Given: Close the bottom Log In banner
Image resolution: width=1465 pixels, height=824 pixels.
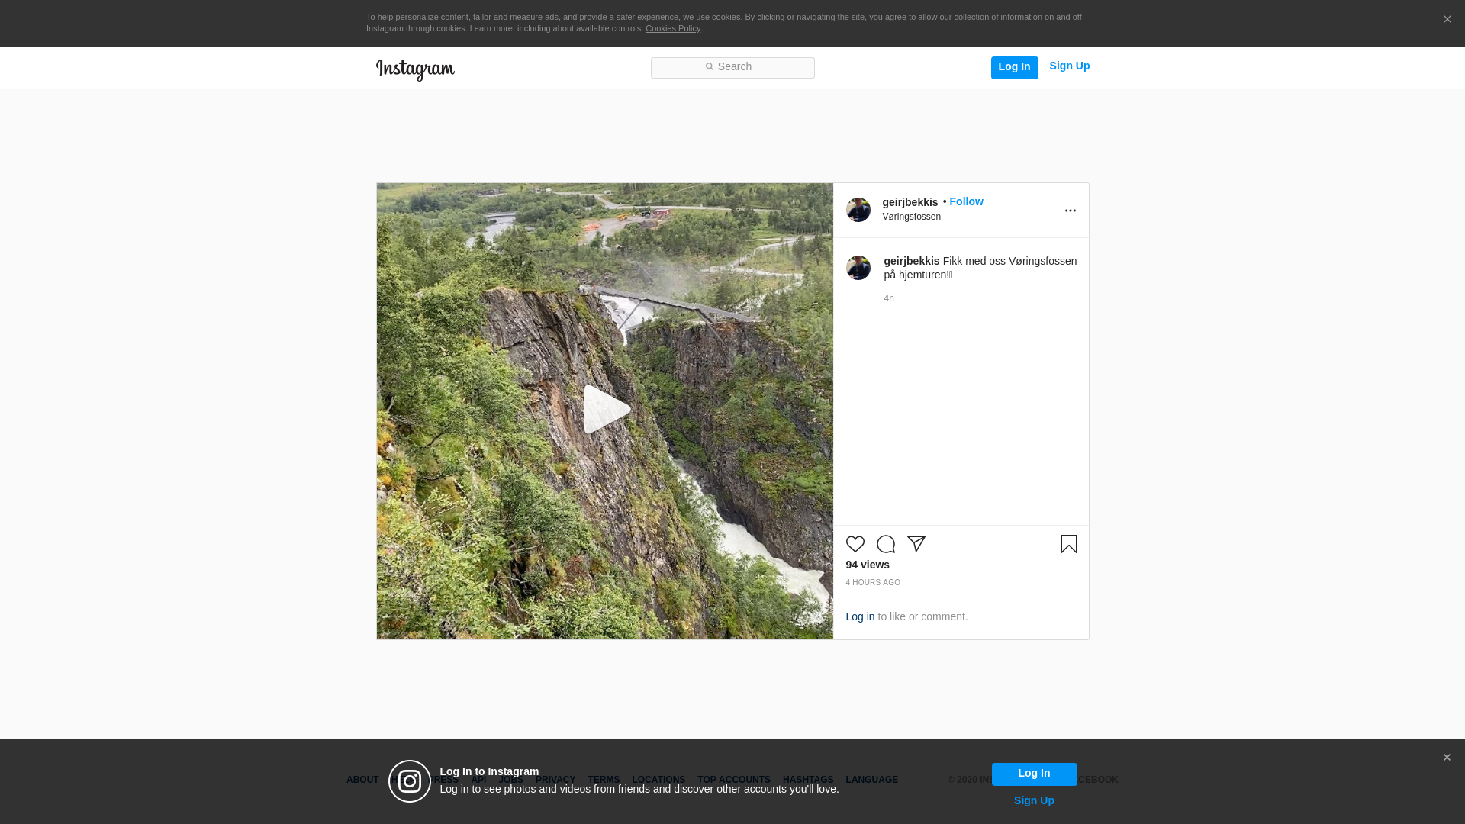Looking at the screenshot, I should (x=1447, y=758).
